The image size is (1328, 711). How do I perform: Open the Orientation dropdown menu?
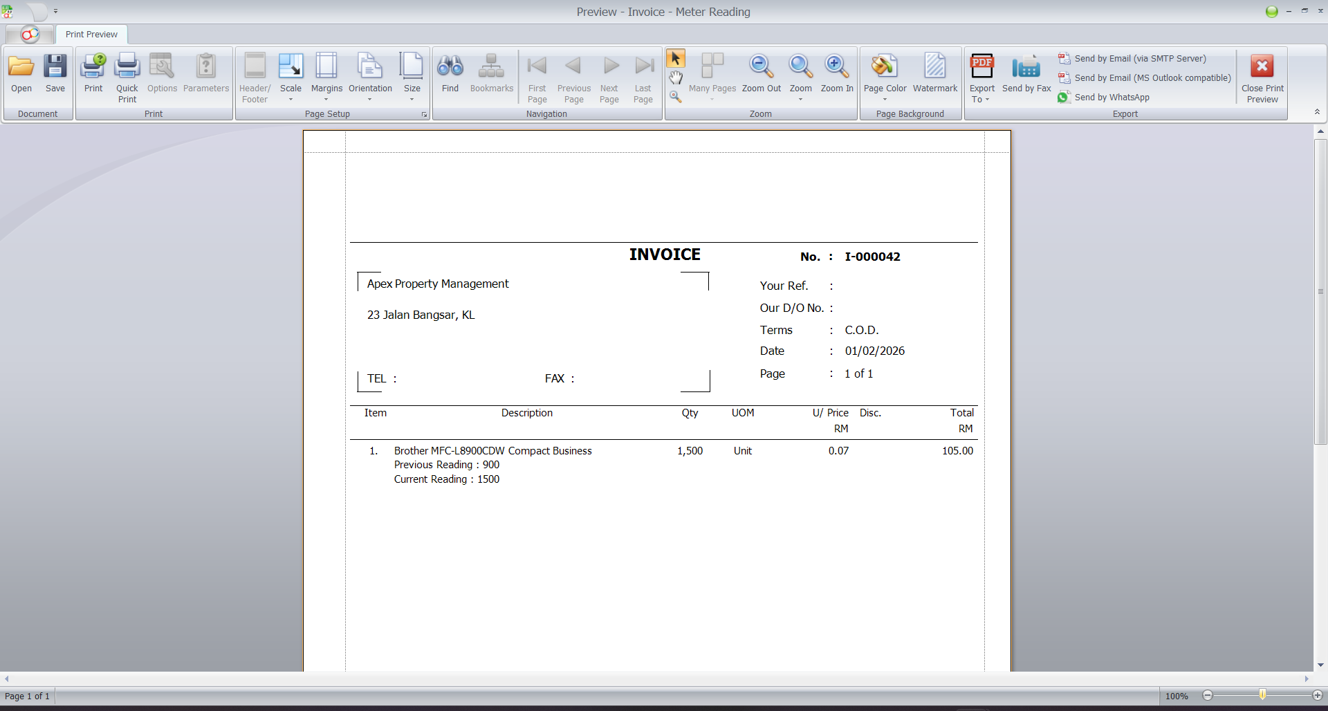point(370,77)
